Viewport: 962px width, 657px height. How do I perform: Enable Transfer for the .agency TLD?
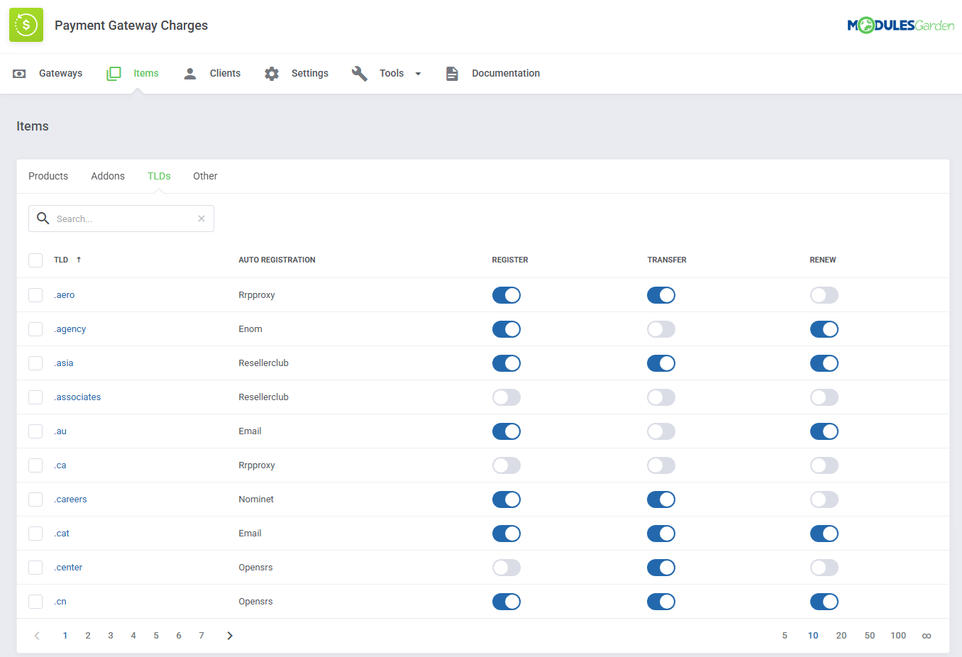(661, 329)
